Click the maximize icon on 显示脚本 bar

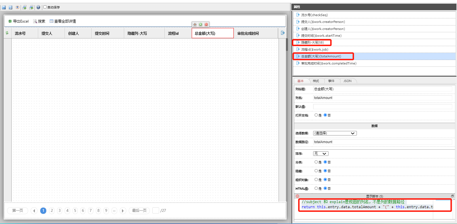452,196
